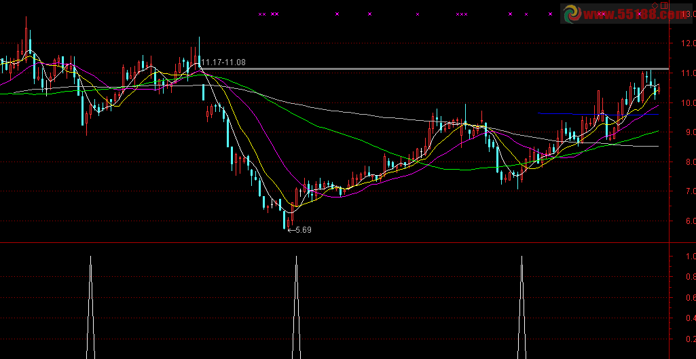Click the leftmost magenta x signal marker
Screen dimensions: 696x359
[x=260, y=14]
